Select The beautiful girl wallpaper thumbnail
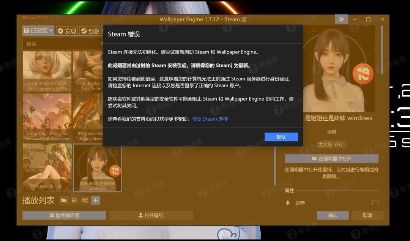Viewport: 410px width, 241px height. click(47, 167)
